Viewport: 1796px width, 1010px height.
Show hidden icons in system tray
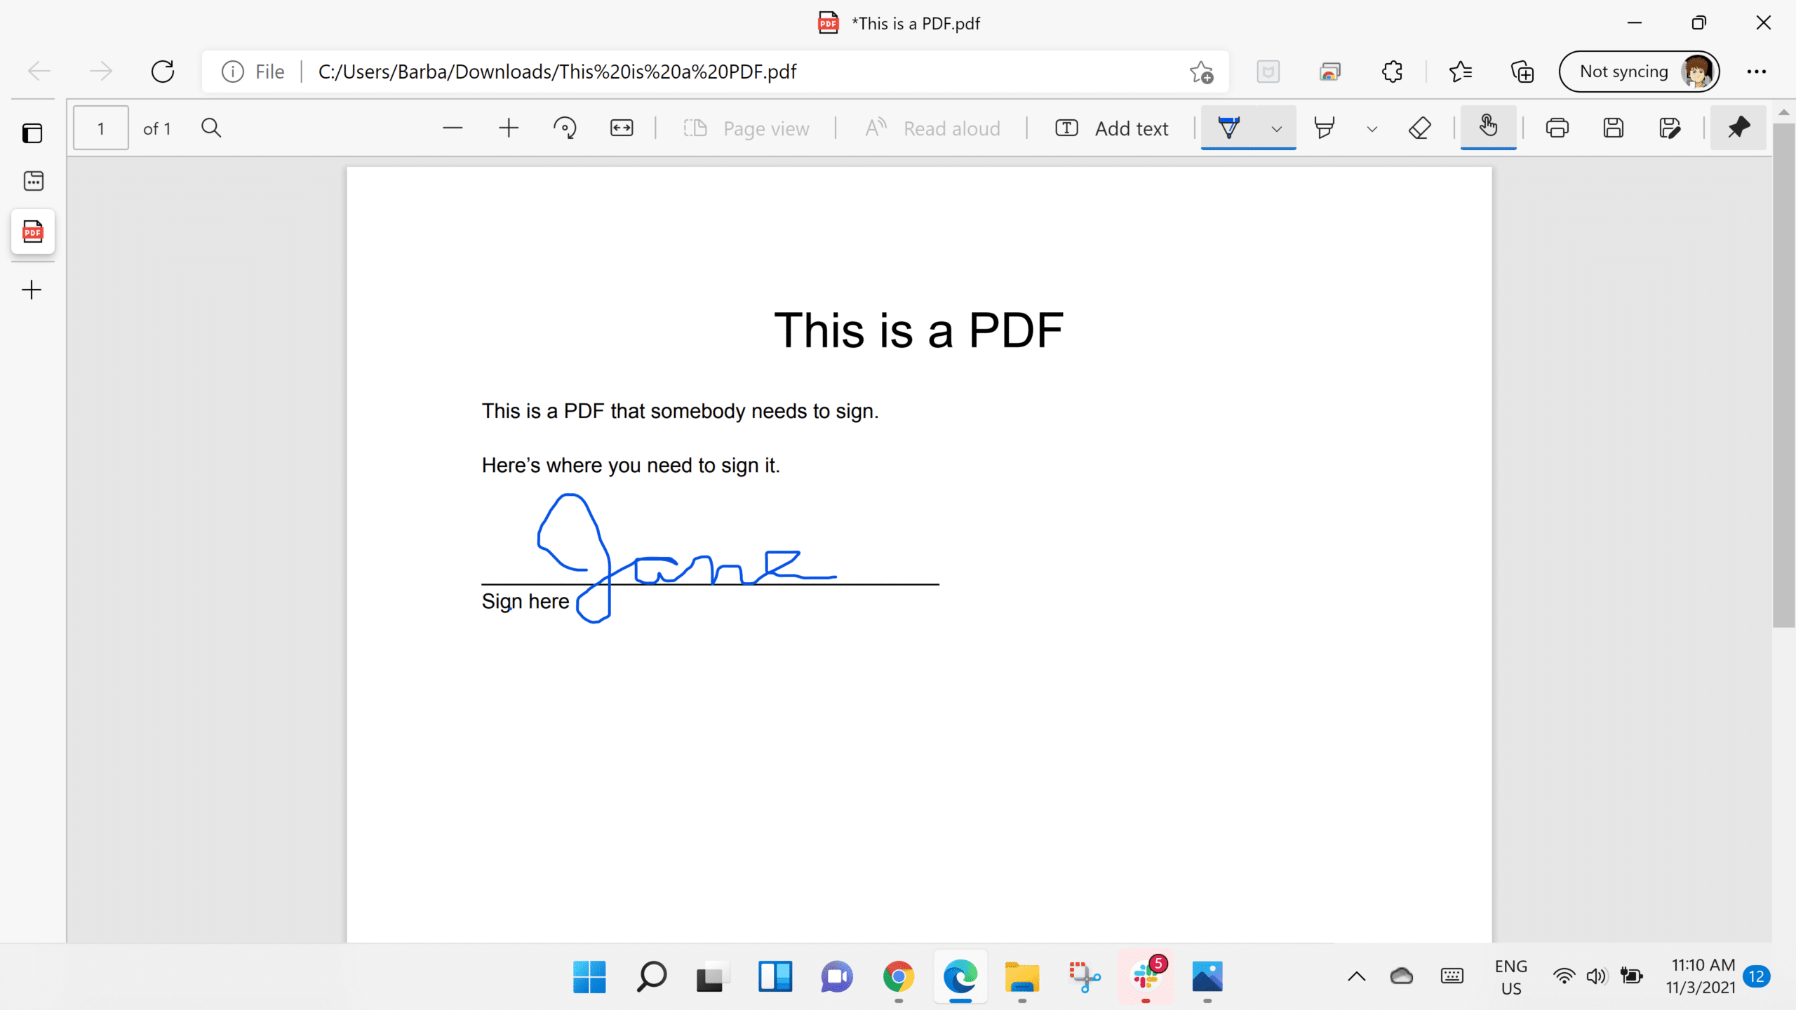[x=1357, y=976]
